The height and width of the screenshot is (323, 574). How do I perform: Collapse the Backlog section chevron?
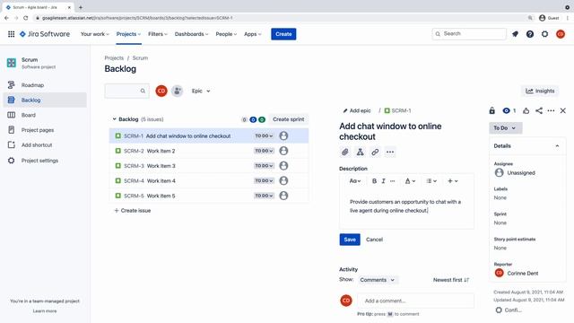[114, 119]
